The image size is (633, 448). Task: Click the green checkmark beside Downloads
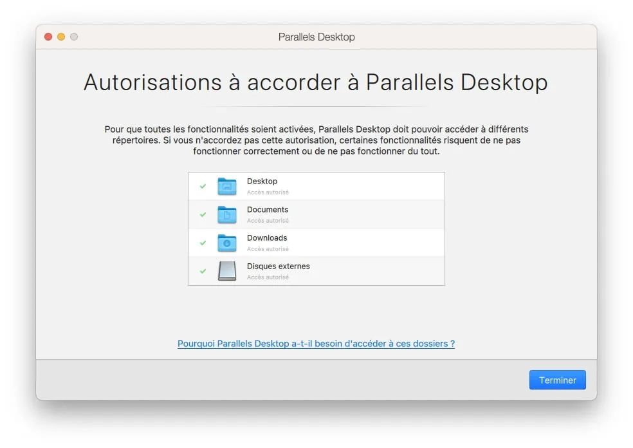click(203, 243)
